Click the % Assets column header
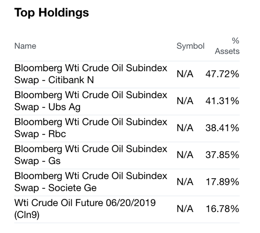The height and width of the screenshot is (233, 260). pos(227,46)
